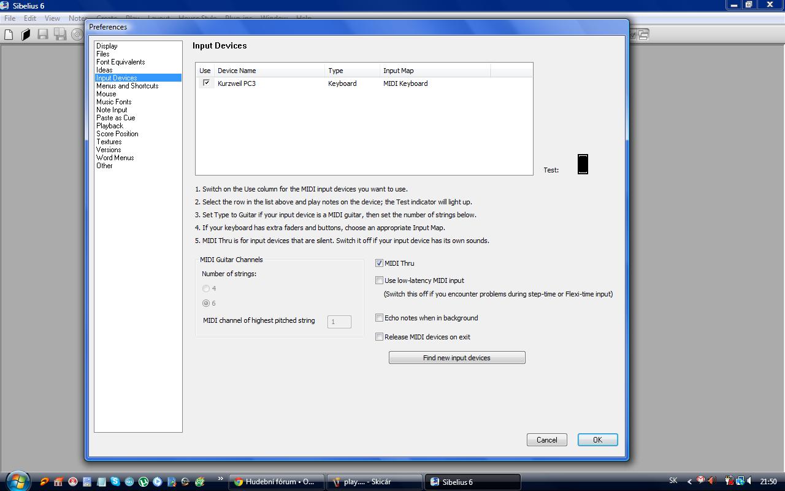785x491 pixels.
Task: Select the 6 strings radio button
Action: click(x=206, y=303)
